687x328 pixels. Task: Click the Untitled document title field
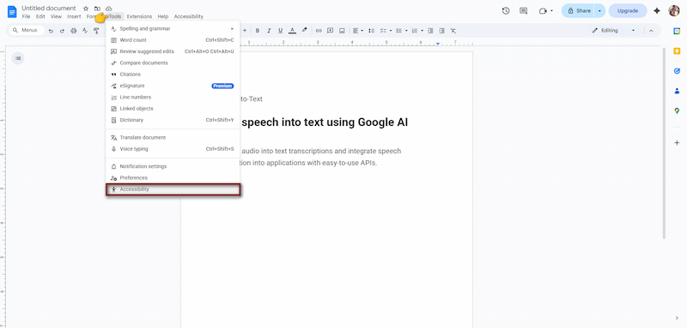click(49, 9)
